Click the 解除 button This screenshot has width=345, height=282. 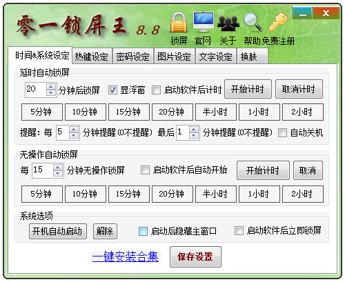(105, 231)
